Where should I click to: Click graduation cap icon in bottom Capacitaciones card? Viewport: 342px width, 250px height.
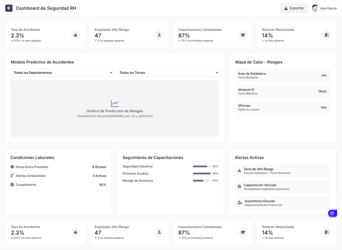243,232
